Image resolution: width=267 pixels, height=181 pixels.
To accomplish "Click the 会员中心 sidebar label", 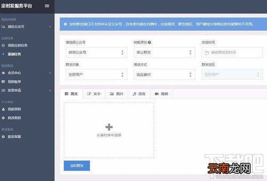I will tap(14, 73).
